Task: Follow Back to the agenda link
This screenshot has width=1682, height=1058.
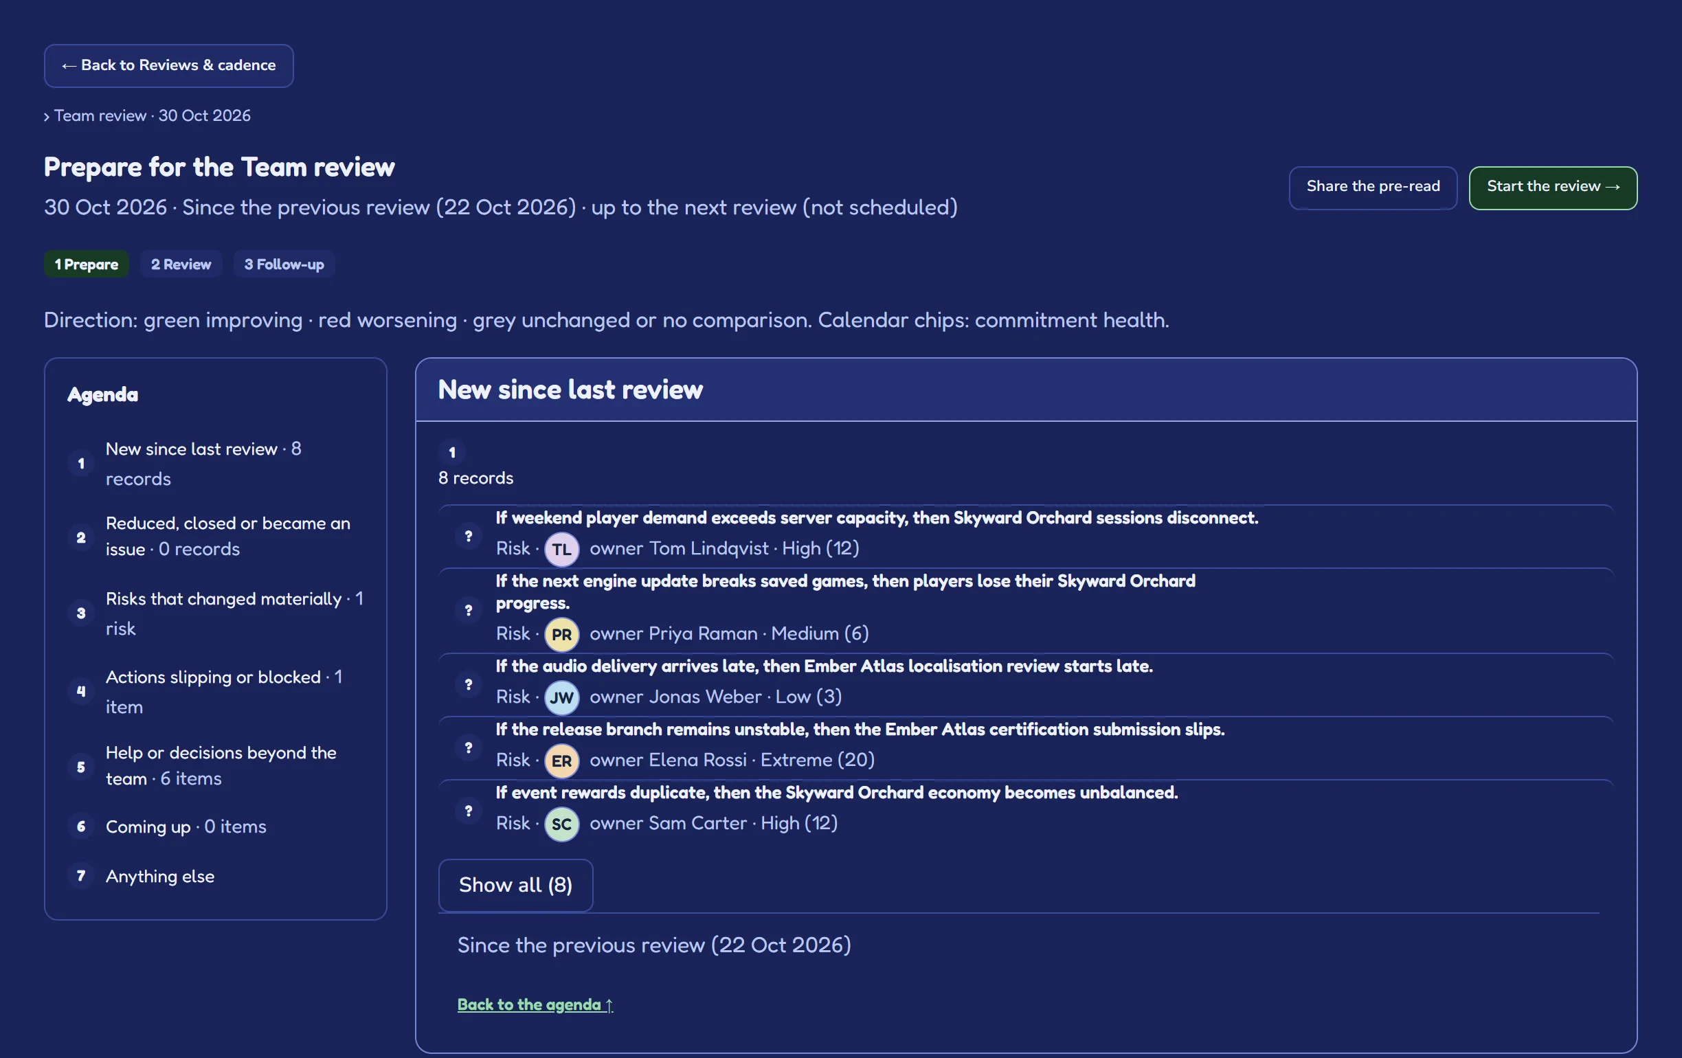Action: 535,1004
